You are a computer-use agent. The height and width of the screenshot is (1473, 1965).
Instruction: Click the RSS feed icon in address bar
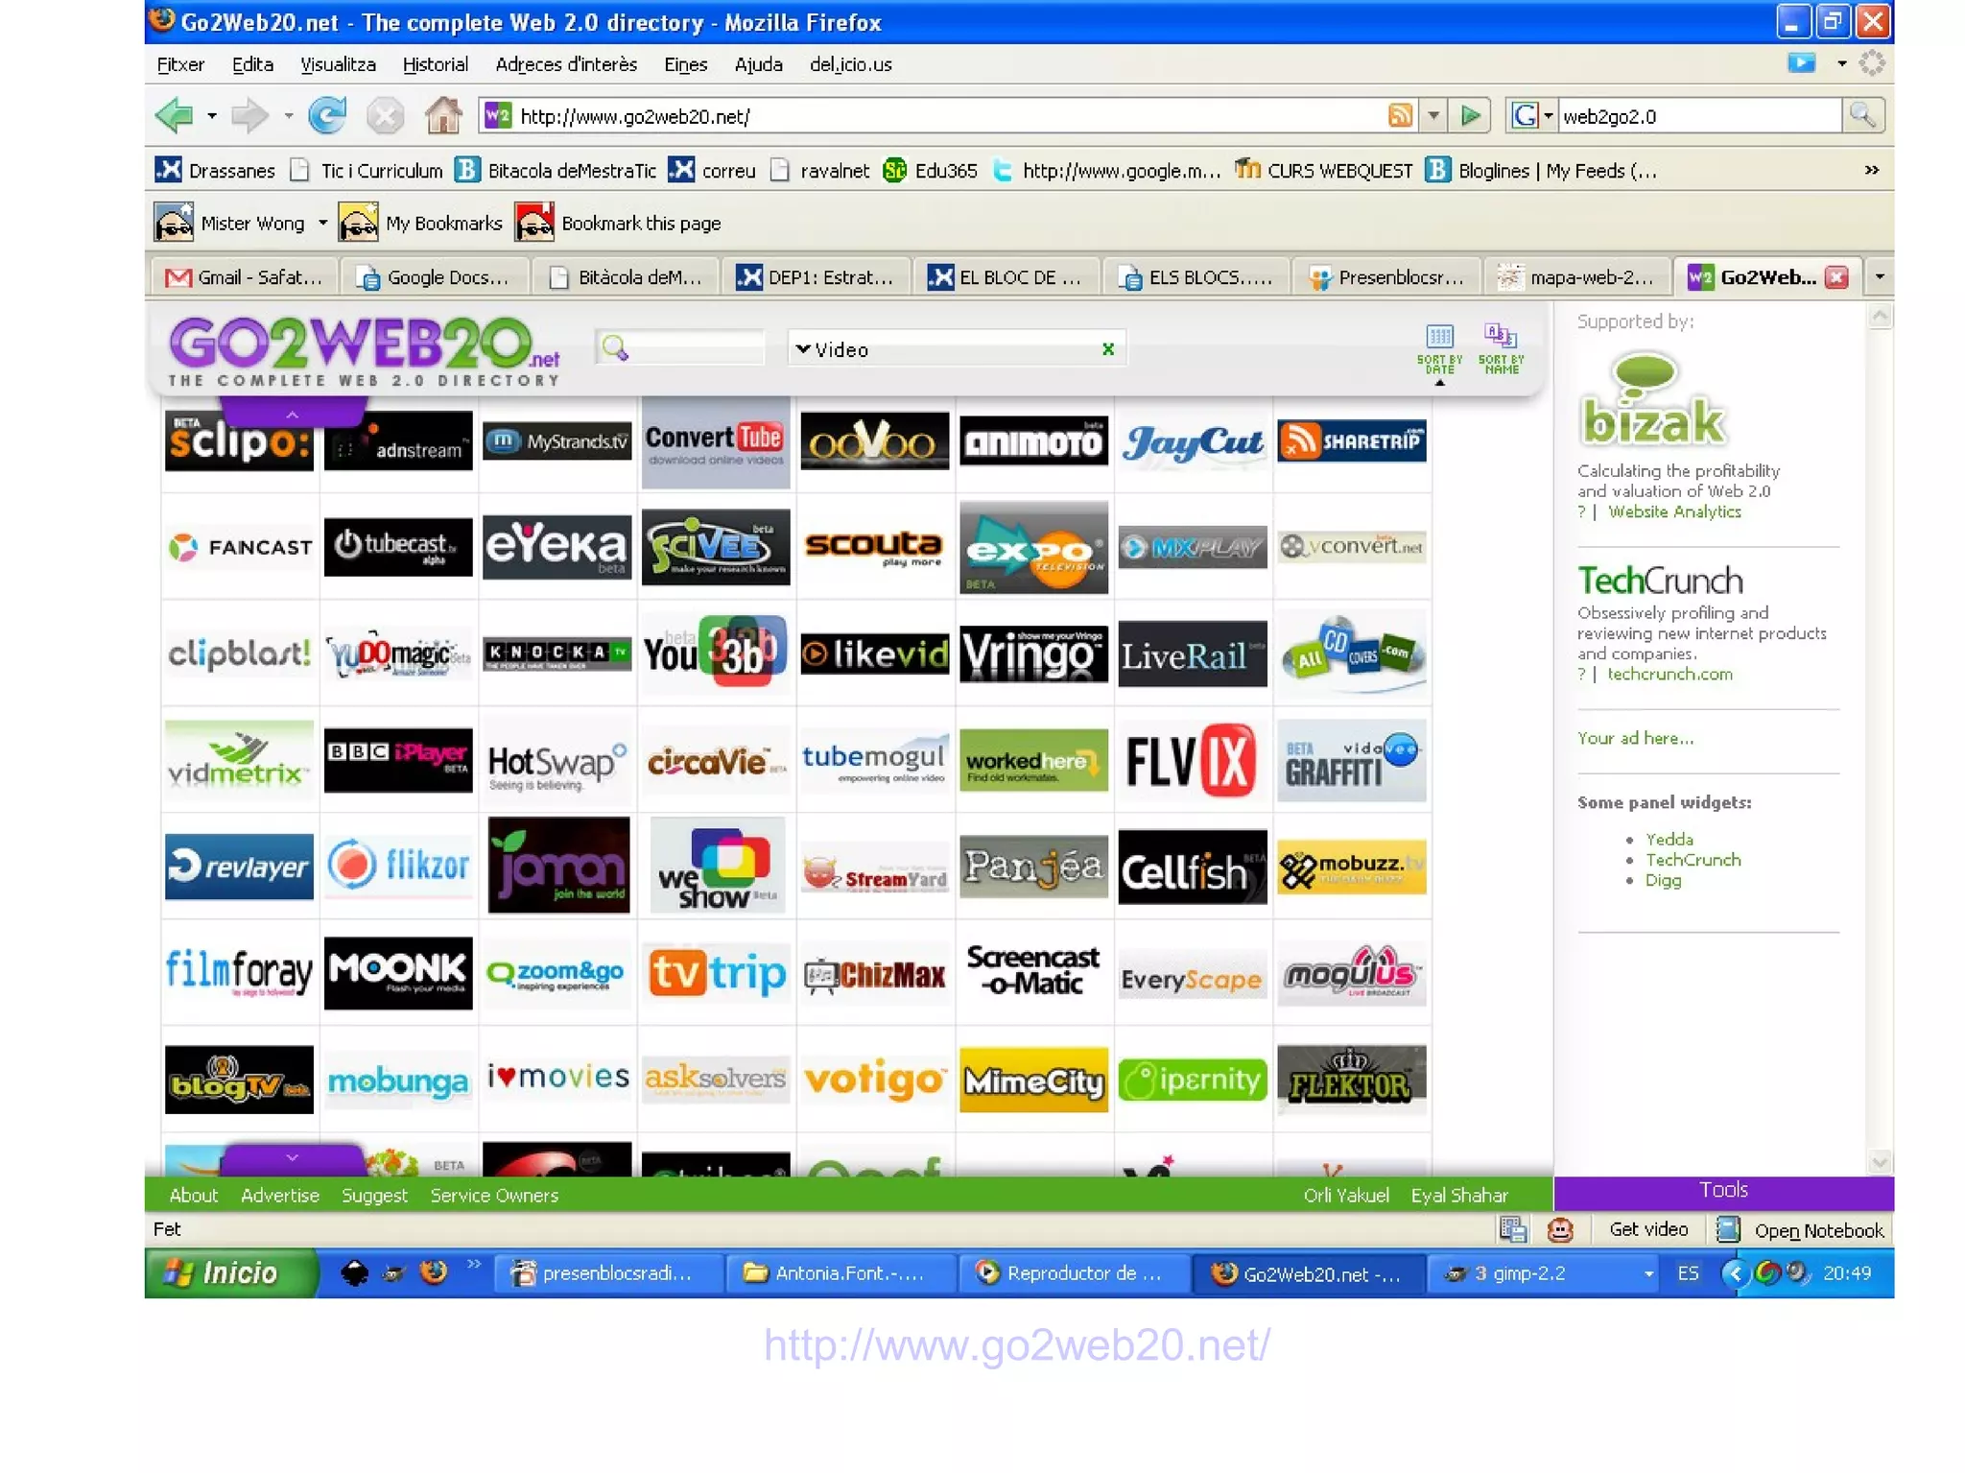1400,116
